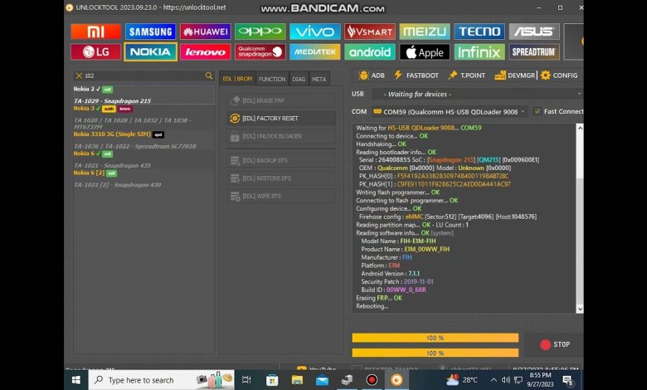Click the upper 100 % progress bar
Viewport: 647px width, 390px height.
pos(435,338)
